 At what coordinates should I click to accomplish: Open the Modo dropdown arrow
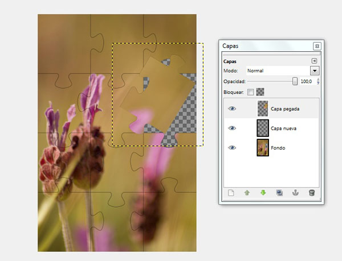tap(315, 71)
